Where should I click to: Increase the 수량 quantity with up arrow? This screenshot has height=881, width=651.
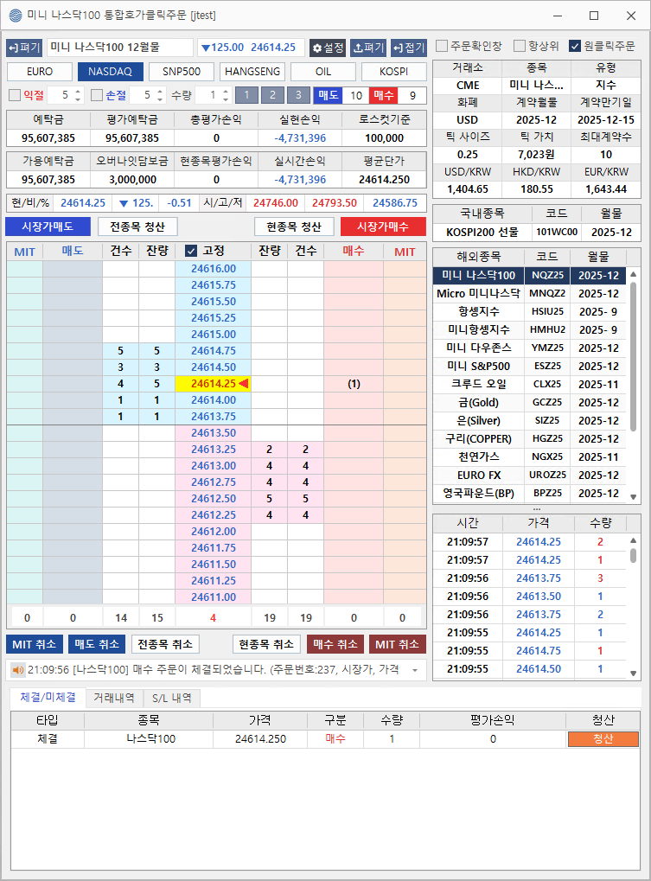(x=225, y=92)
